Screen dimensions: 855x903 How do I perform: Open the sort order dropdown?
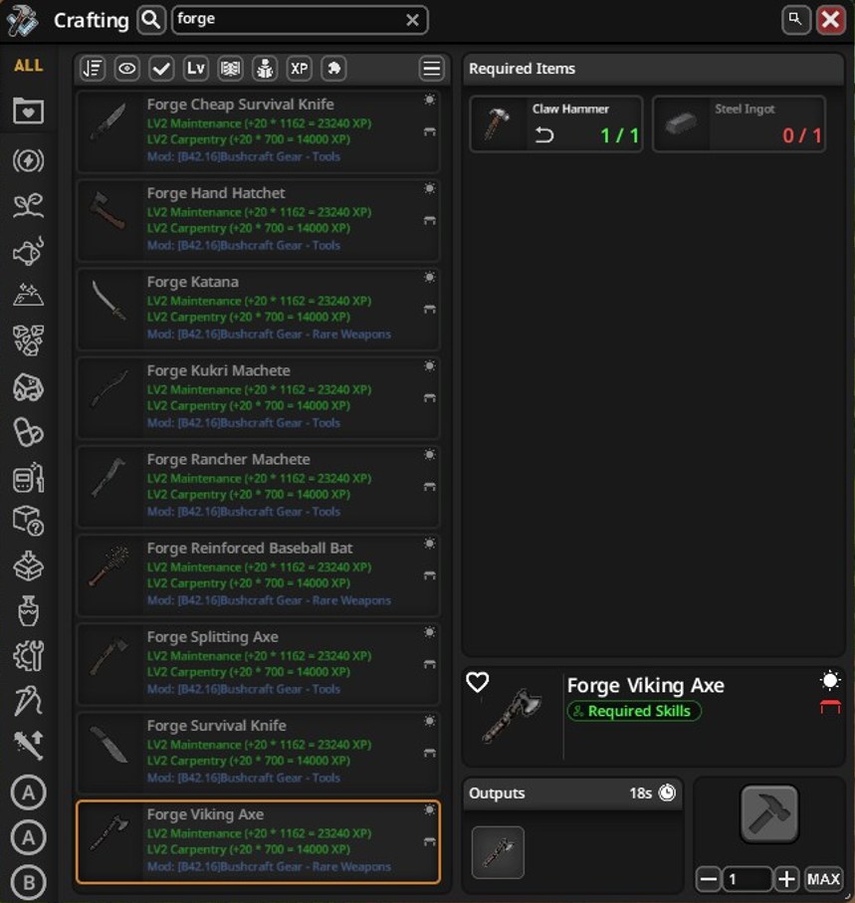pyautogui.click(x=93, y=69)
